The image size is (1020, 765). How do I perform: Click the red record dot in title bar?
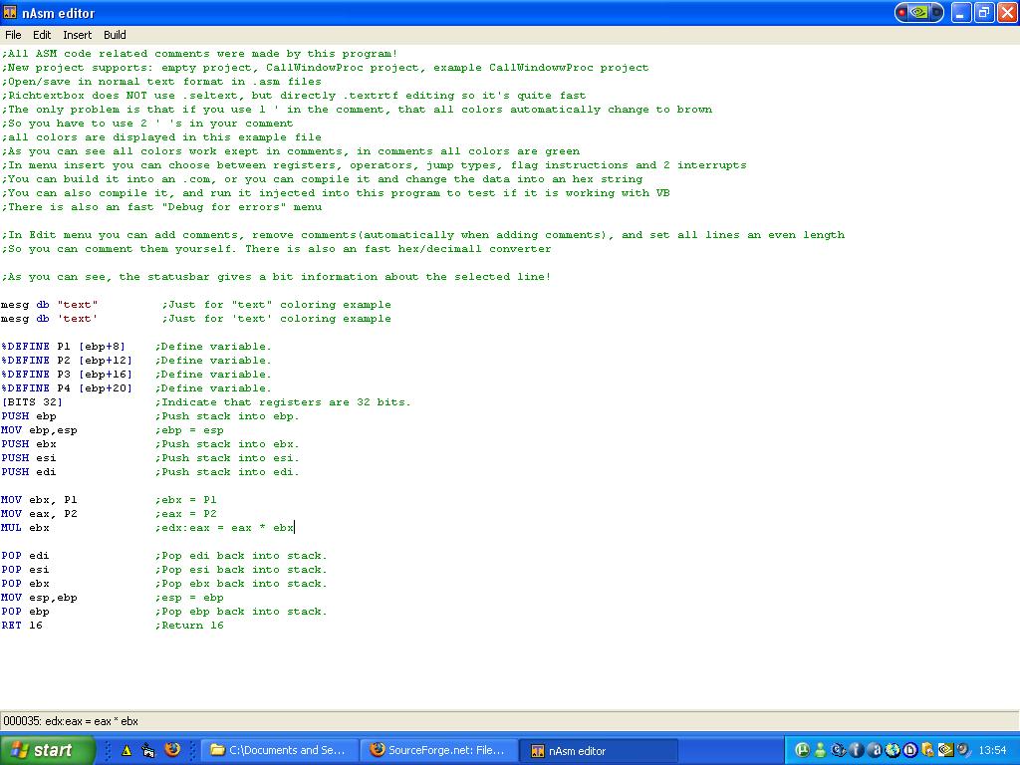click(x=902, y=13)
